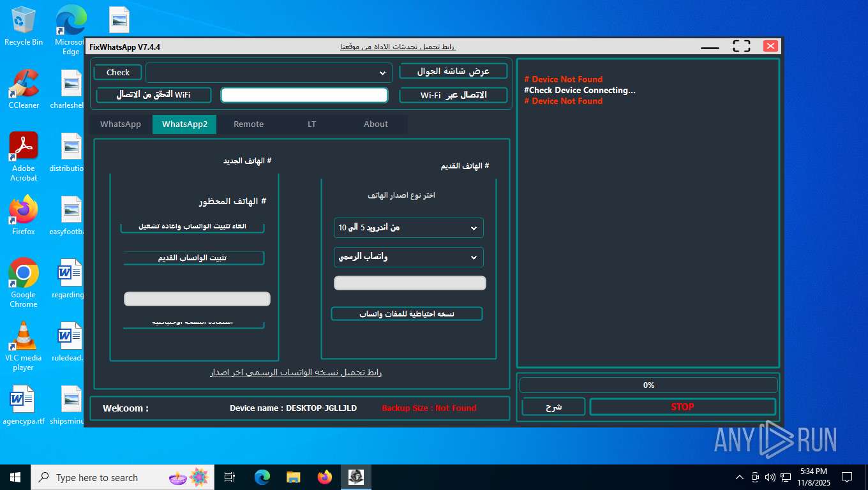Click 'Device name : DESKTOP-JGLLJLD' text
The width and height of the screenshot is (868, 490).
pyautogui.click(x=293, y=408)
